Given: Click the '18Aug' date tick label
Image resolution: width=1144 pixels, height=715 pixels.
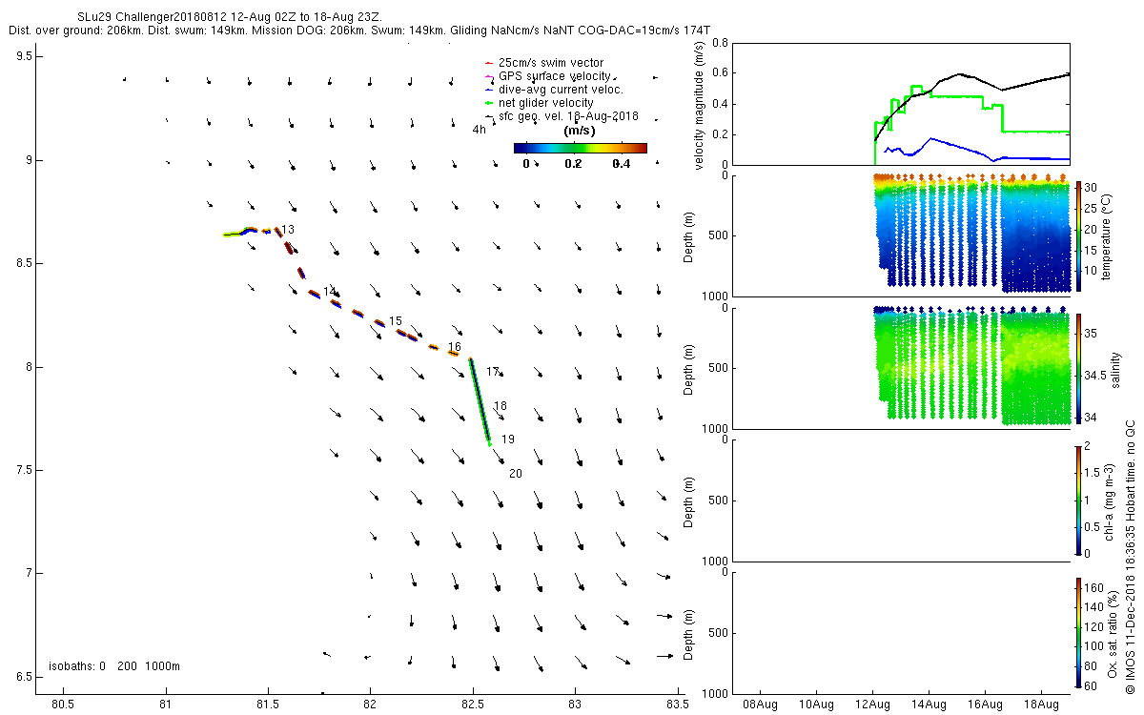Looking at the screenshot, I should (1041, 705).
